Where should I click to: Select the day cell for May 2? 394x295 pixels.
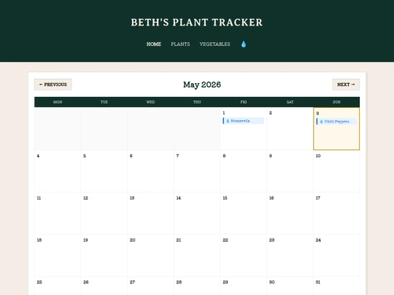pyautogui.click(x=290, y=129)
